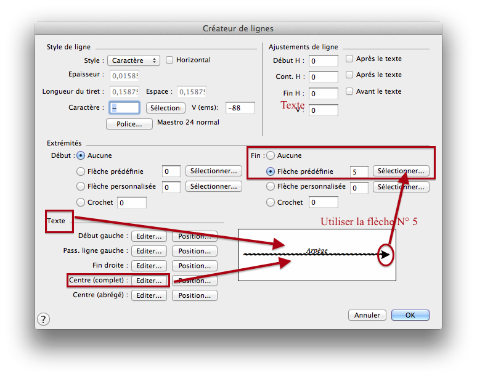Select Flèche personnalisée radio under Fin
Screen dimensions: 477x378
point(271,186)
